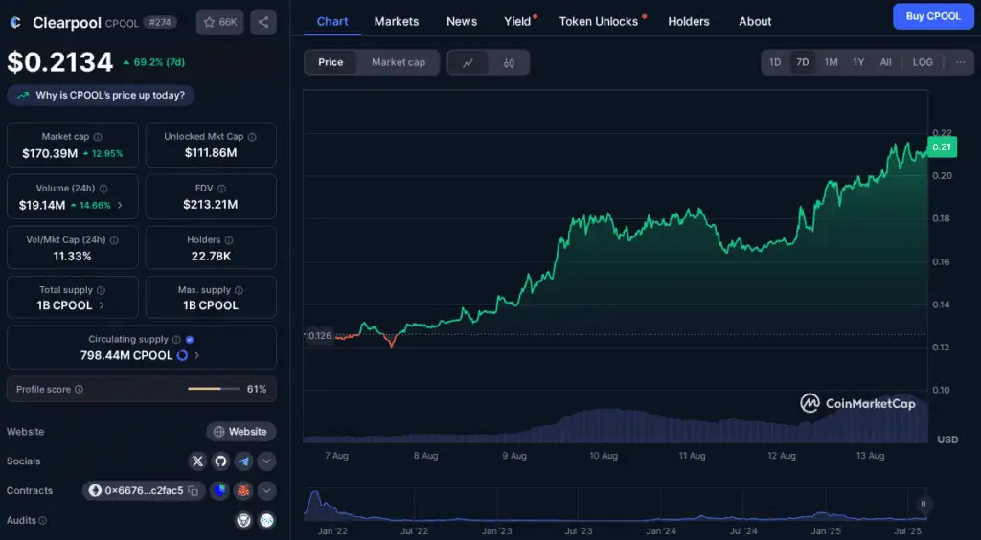Open the second audit provider icon

(x=267, y=520)
